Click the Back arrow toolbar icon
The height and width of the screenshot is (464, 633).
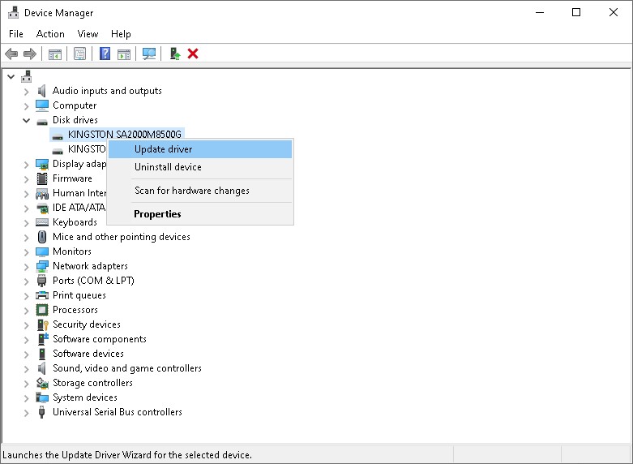tap(11, 54)
